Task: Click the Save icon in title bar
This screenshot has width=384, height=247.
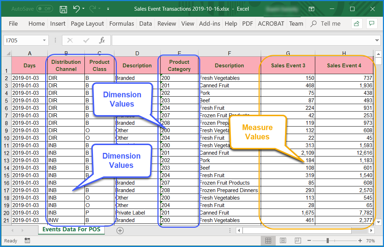Action: pyautogui.click(x=63, y=9)
